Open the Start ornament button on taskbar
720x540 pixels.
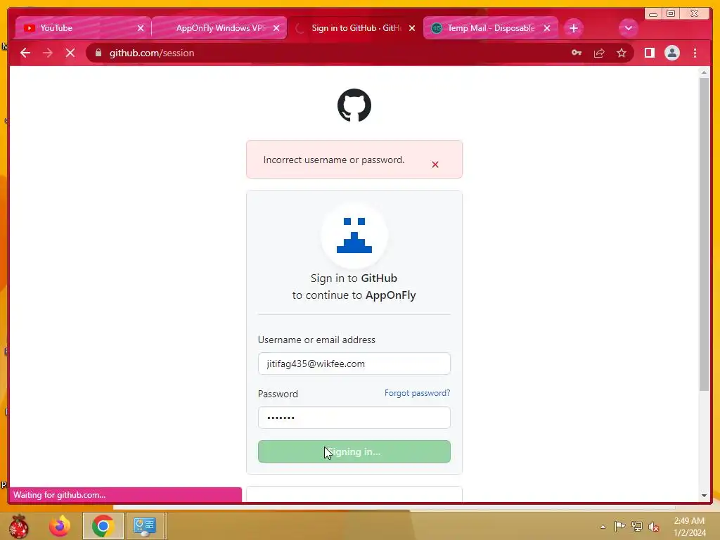[x=19, y=526]
